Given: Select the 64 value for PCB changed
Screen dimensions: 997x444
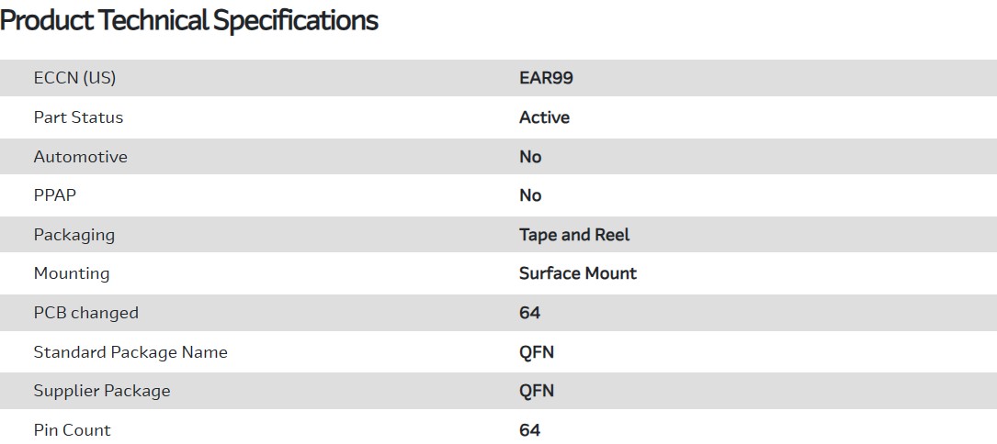Looking at the screenshot, I should click(529, 313).
